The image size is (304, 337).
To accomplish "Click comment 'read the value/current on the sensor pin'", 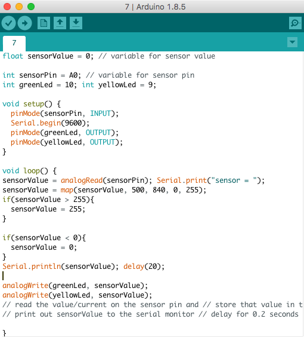I will coord(98,305).
